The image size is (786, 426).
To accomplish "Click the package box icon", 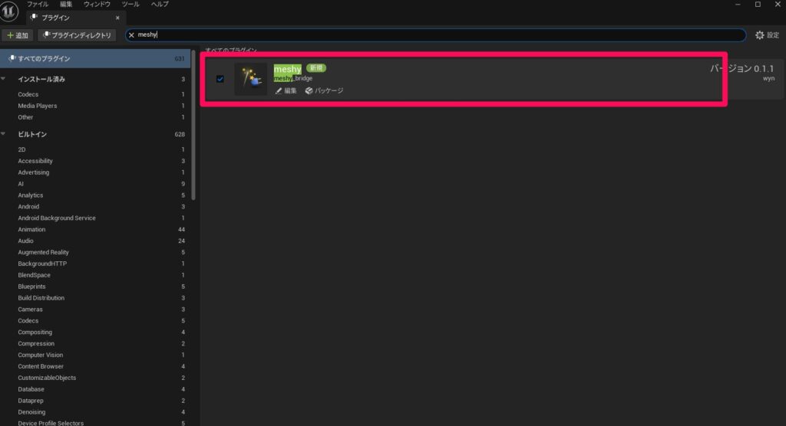I will pyautogui.click(x=309, y=90).
